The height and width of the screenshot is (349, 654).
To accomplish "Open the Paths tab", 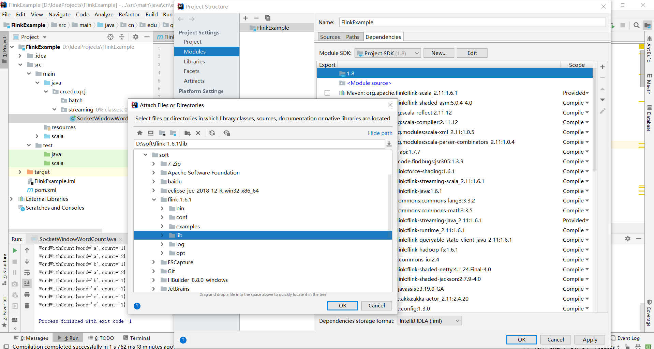I will [x=353, y=37].
